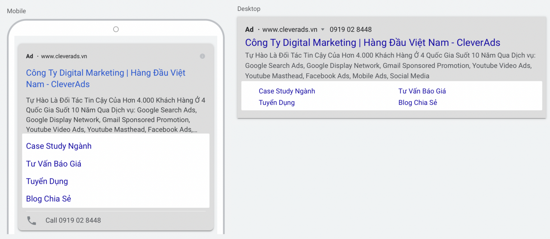Click the desktop ad description text

pos(390,65)
